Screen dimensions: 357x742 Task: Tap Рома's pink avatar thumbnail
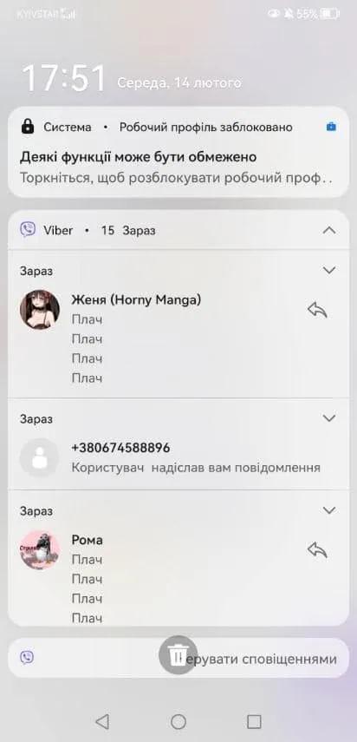40,550
